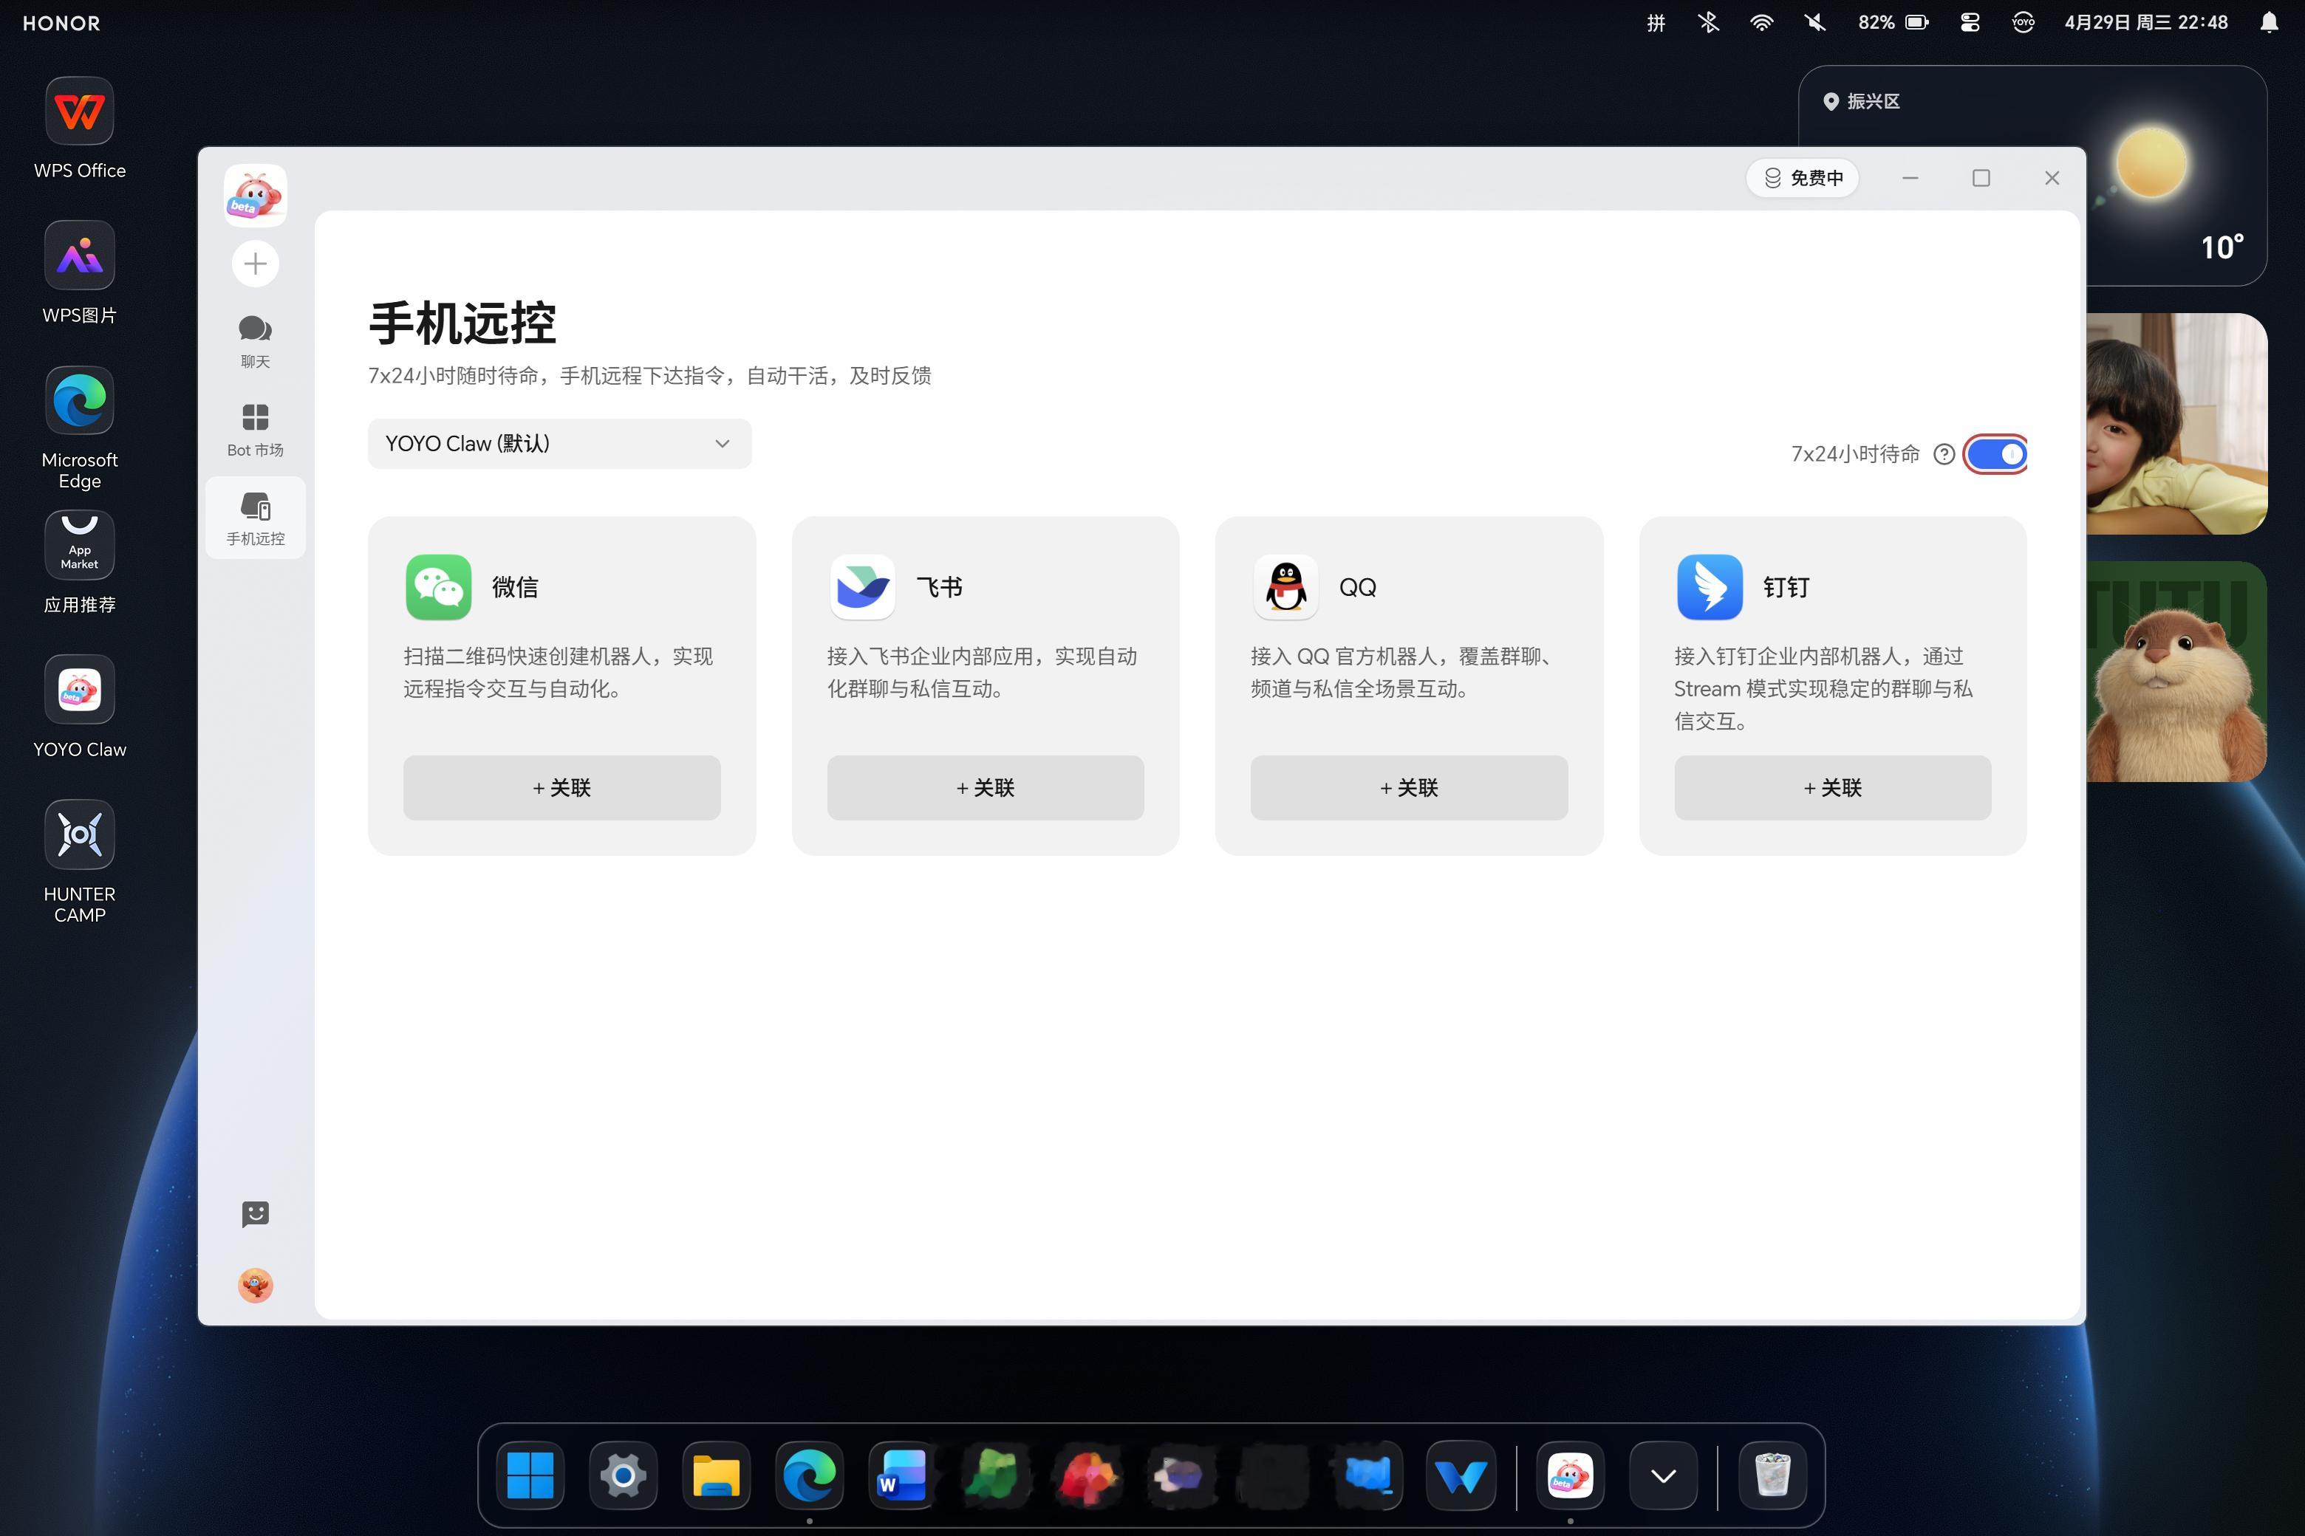Open the feedback smiley icon in sidebar
This screenshot has width=2305, height=1536.
[255, 1214]
